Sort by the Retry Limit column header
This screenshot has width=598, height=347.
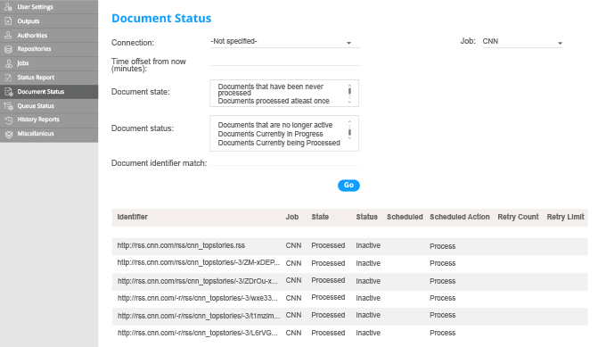(x=565, y=217)
